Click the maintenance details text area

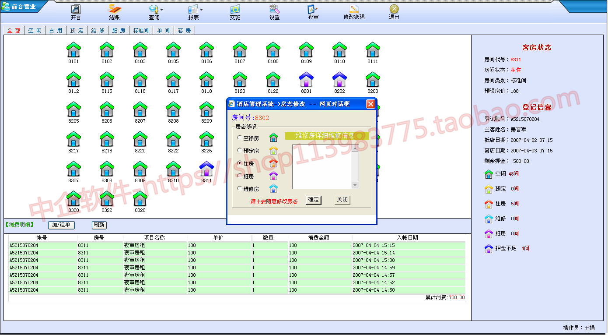coord(322,167)
